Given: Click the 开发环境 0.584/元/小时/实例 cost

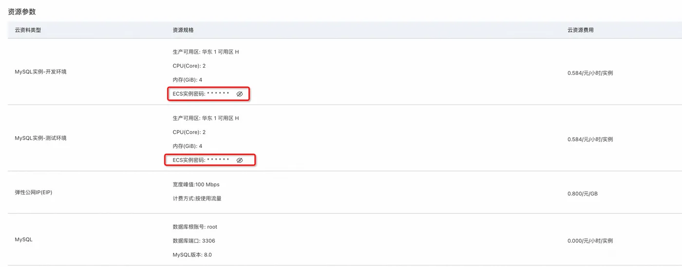Looking at the screenshot, I should coord(590,73).
